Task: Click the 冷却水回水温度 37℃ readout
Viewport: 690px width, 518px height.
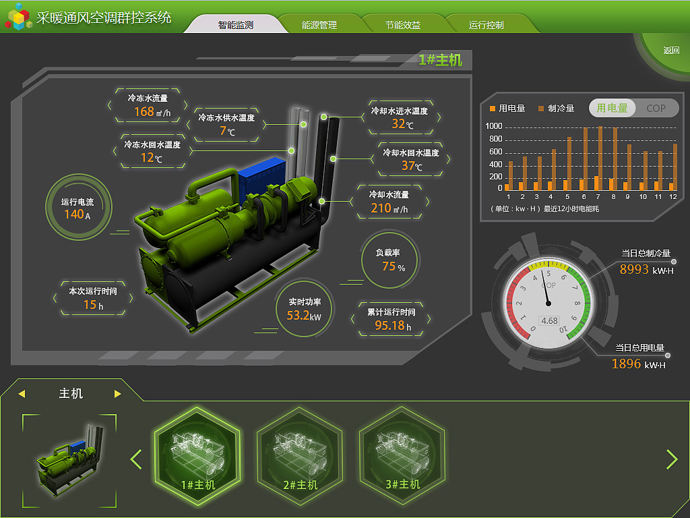Action: [x=411, y=159]
